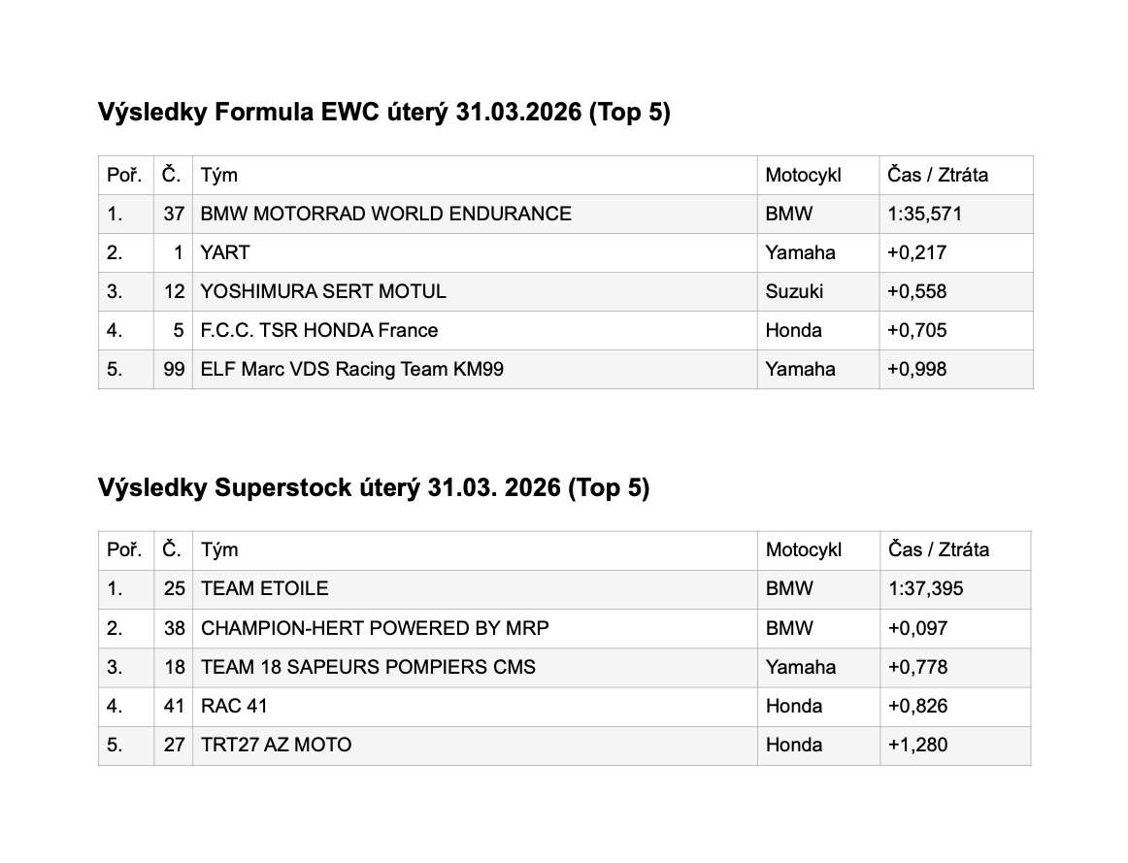
Task: Click the +0,998 gap cell
Action: (917, 369)
